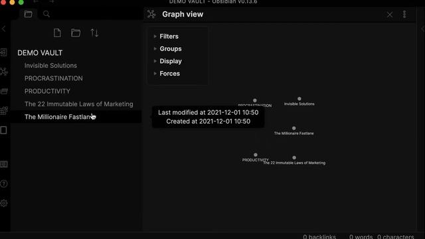Image resolution: width=425 pixels, height=239 pixels.
Task: Open the PRODUCTIVITY note
Action: pos(47,91)
